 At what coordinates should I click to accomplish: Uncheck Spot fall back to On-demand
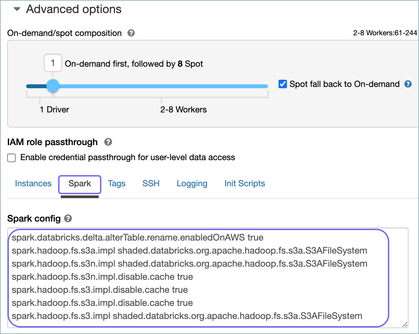tap(282, 84)
